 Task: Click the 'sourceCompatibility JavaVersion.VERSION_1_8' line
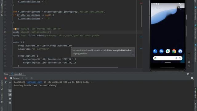(50, 59)
